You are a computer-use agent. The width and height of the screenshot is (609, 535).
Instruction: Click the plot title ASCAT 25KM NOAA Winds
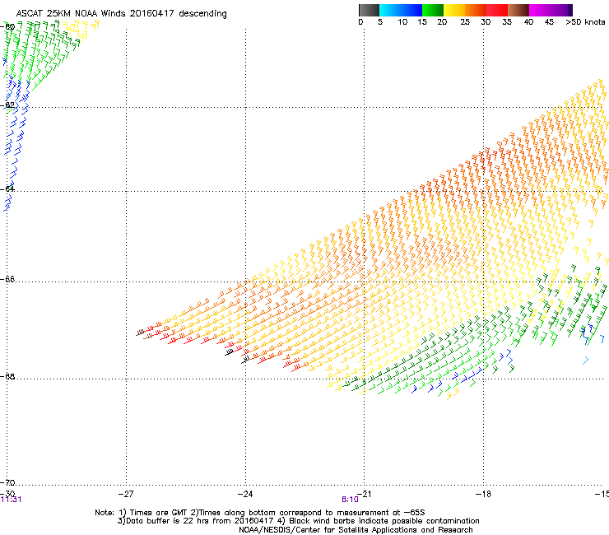coord(121,14)
